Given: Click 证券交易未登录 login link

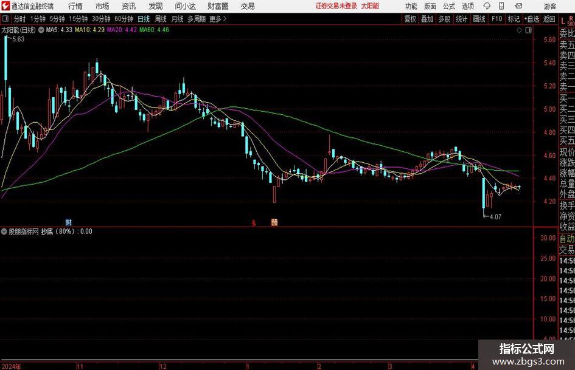Looking at the screenshot, I should [x=336, y=6].
